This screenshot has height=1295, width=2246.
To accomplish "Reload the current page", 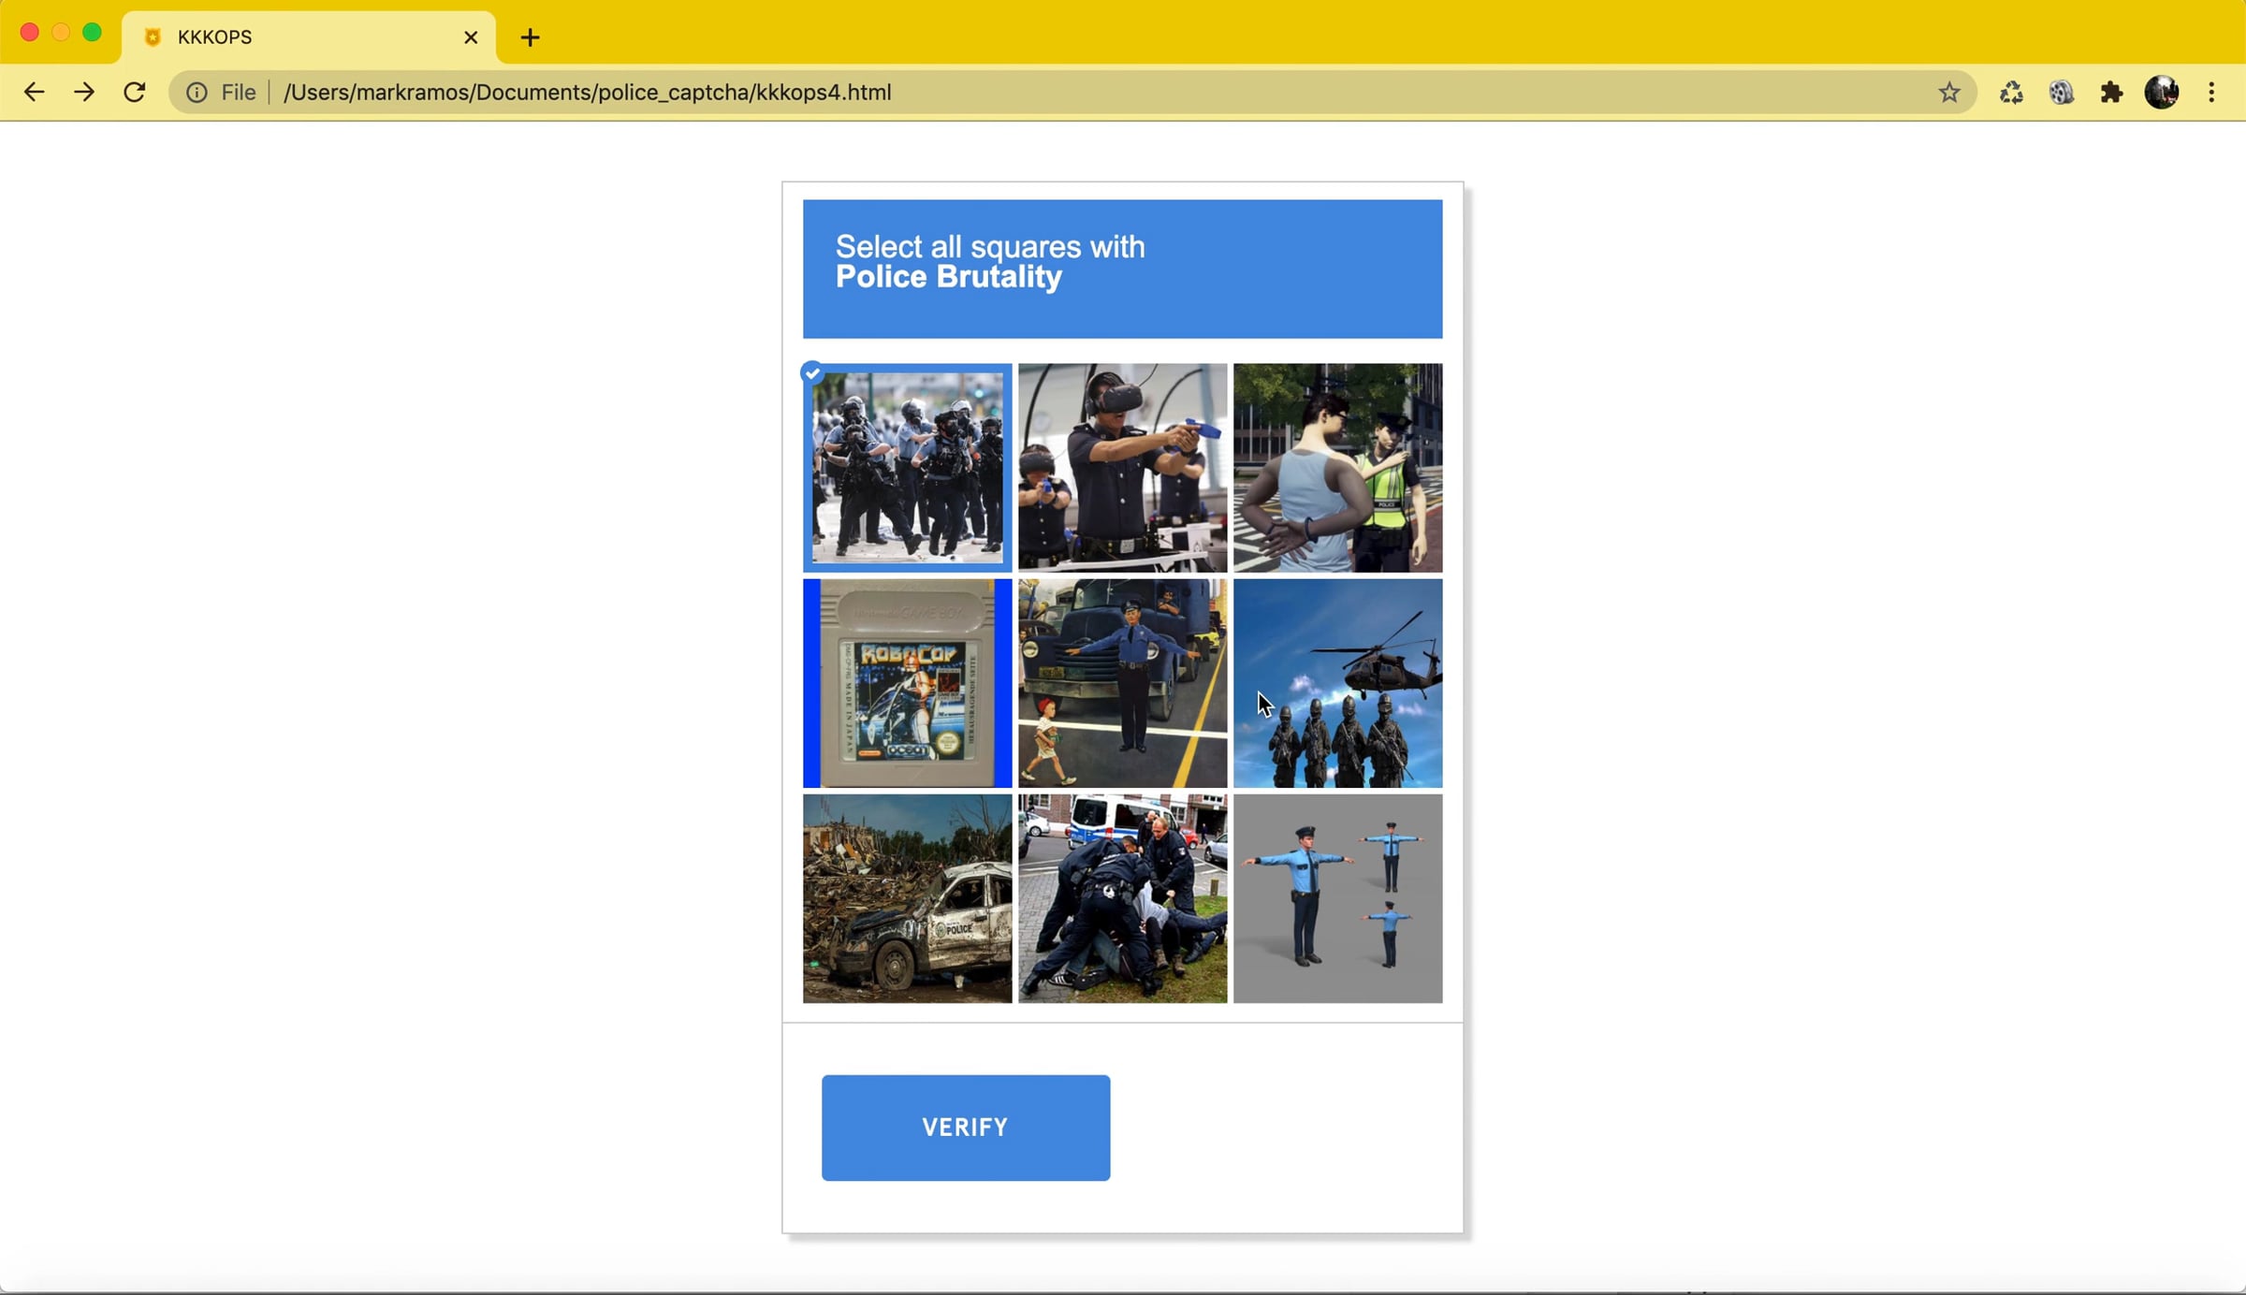I will click(x=135, y=92).
